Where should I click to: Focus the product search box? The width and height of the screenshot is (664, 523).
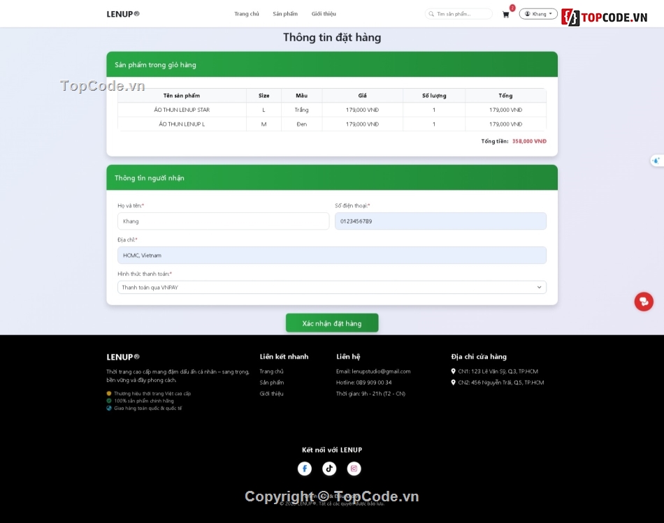click(x=459, y=14)
